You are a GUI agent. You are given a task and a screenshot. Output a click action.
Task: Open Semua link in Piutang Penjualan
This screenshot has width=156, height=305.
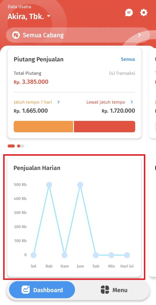coord(128,59)
